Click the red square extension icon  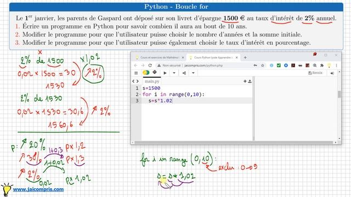[x=307, y=66]
